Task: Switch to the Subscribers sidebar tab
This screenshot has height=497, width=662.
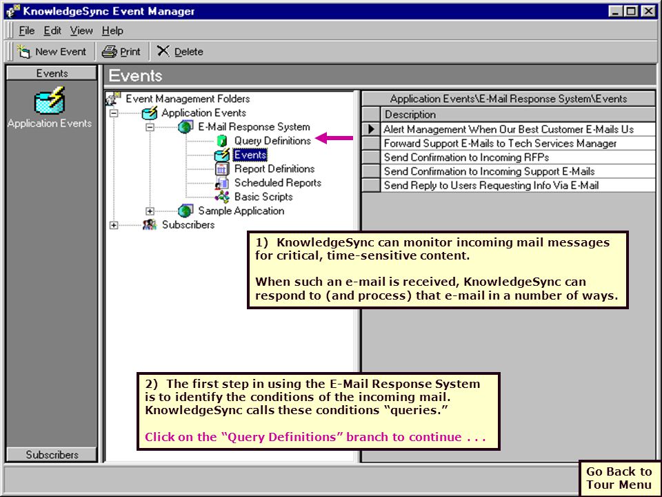Action: (x=52, y=454)
